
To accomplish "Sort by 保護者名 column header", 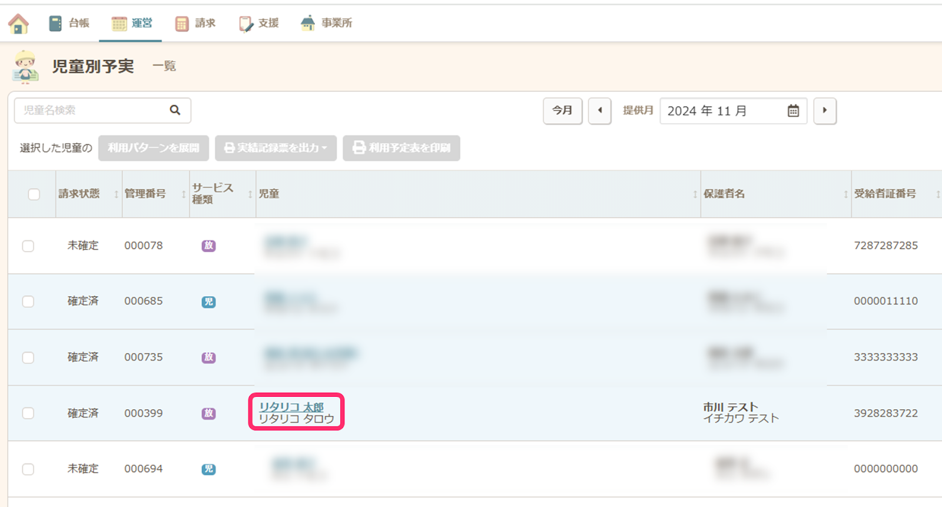I will point(724,194).
